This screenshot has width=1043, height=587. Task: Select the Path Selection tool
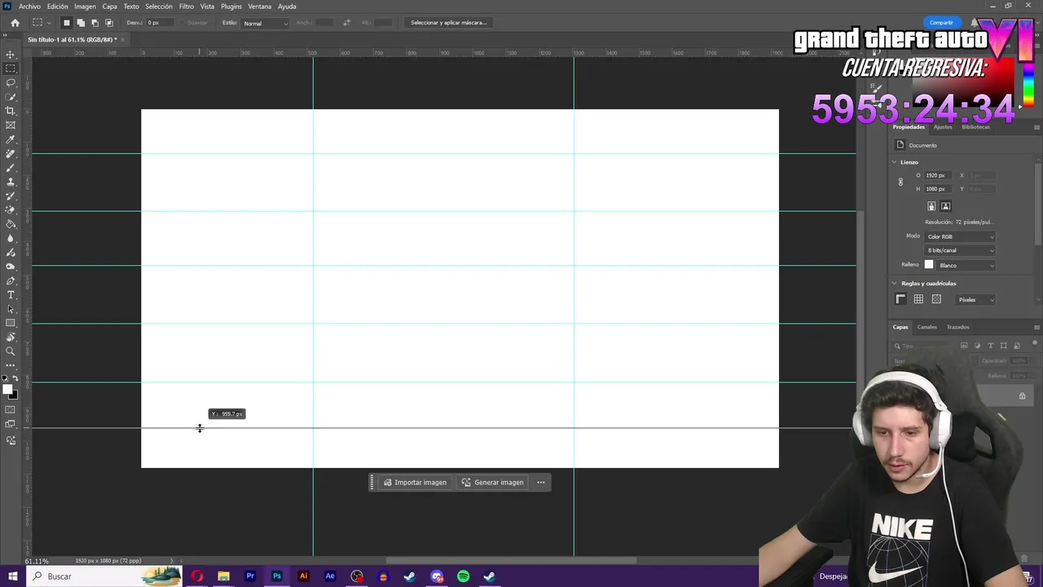coord(11,309)
